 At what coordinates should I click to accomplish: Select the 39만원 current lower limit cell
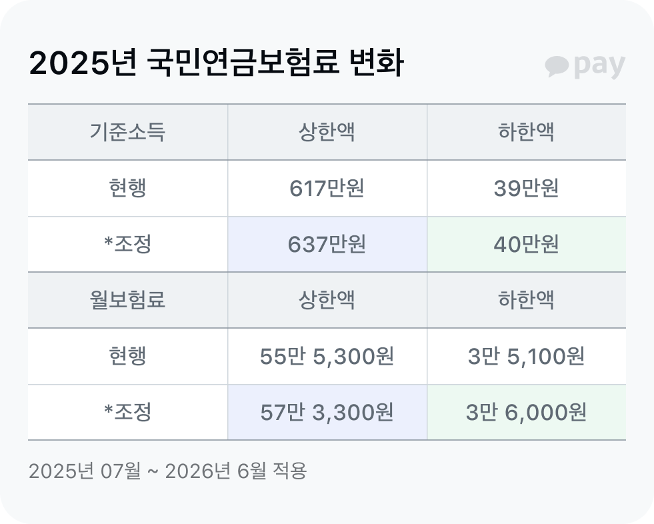(526, 189)
